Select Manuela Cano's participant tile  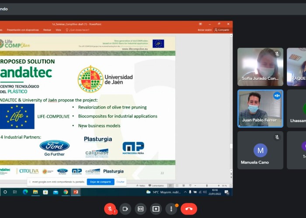[x=260, y=150]
